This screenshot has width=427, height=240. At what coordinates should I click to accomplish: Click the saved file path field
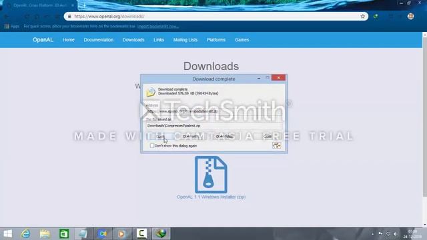click(213, 126)
